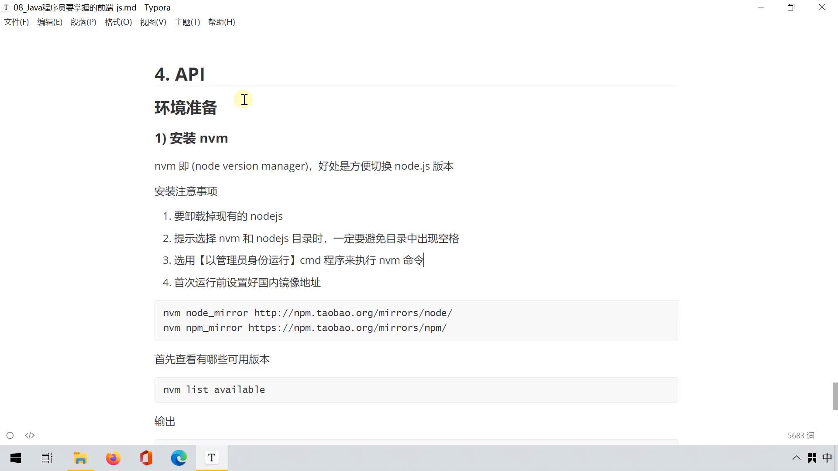This screenshot has height=471, width=838.
Task: Open Task View on the taskbar
Action: coord(47,458)
